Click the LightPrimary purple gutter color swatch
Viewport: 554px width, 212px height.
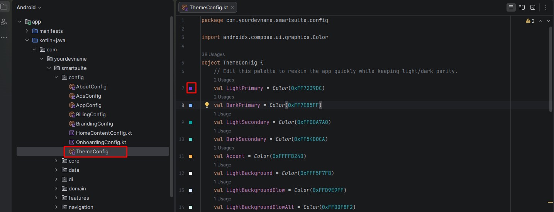191,88
